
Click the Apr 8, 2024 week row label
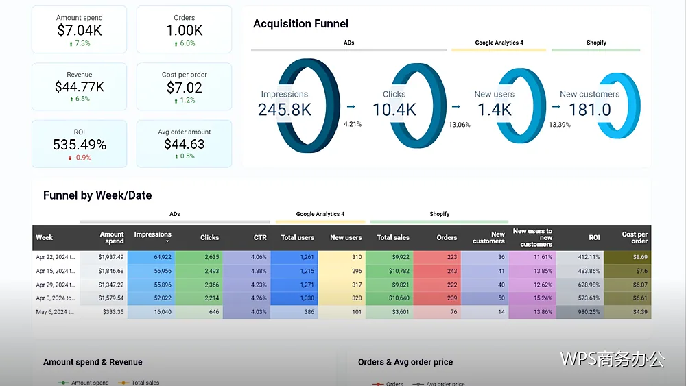(56, 298)
